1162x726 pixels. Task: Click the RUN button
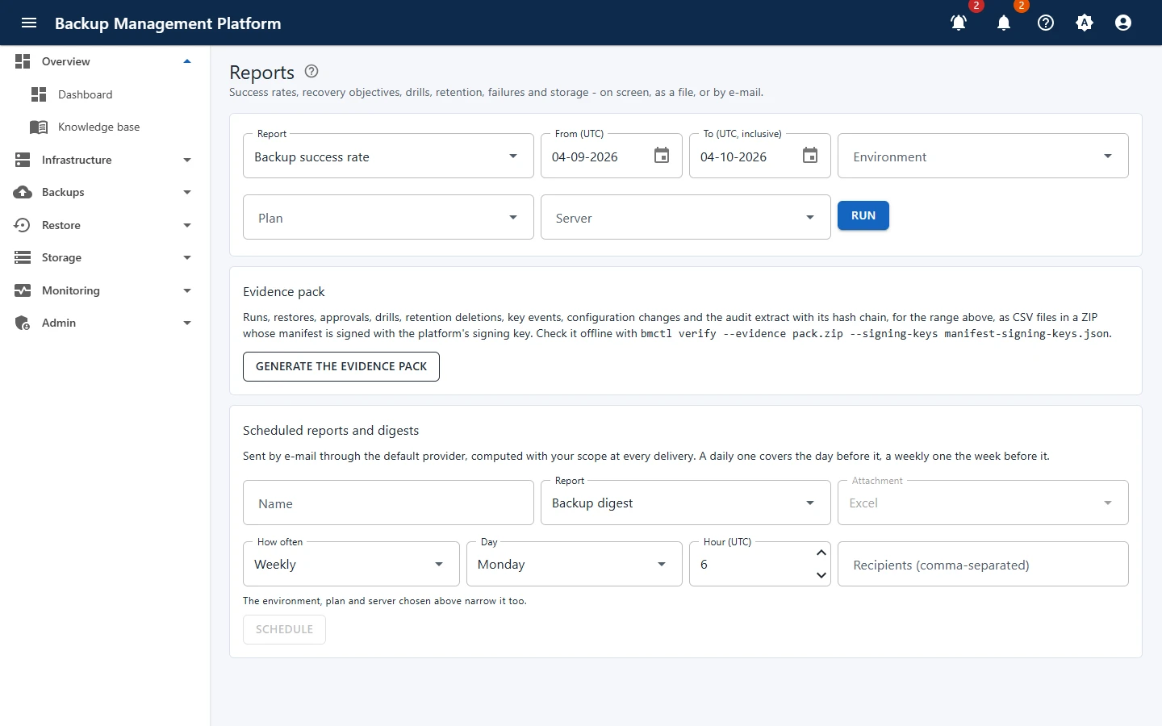[863, 215]
